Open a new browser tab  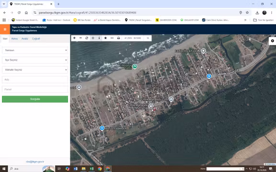pos(58,4)
